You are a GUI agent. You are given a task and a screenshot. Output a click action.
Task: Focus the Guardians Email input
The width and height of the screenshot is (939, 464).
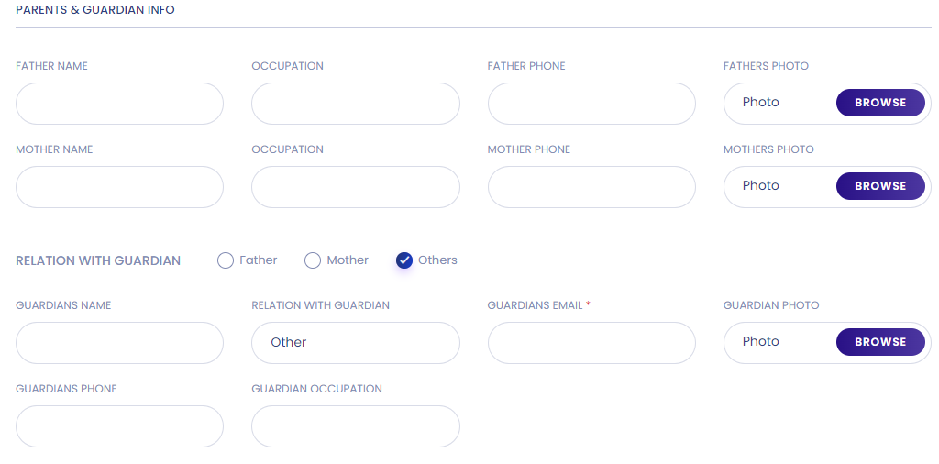[x=591, y=343]
